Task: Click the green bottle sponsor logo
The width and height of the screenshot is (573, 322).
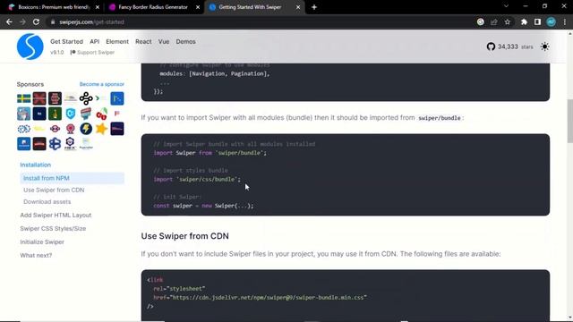Action: [55, 114]
